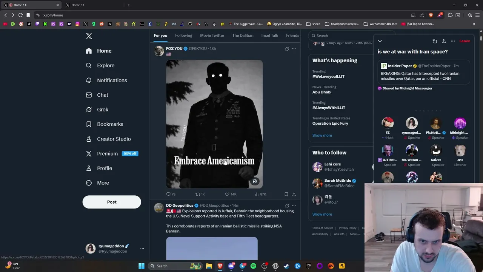Screen dimensions: 483x272
Task: Switch to the Incel Talk tab
Action: point(270,36)
